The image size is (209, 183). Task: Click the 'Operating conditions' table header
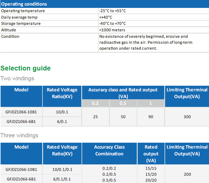tap(24, 4)
